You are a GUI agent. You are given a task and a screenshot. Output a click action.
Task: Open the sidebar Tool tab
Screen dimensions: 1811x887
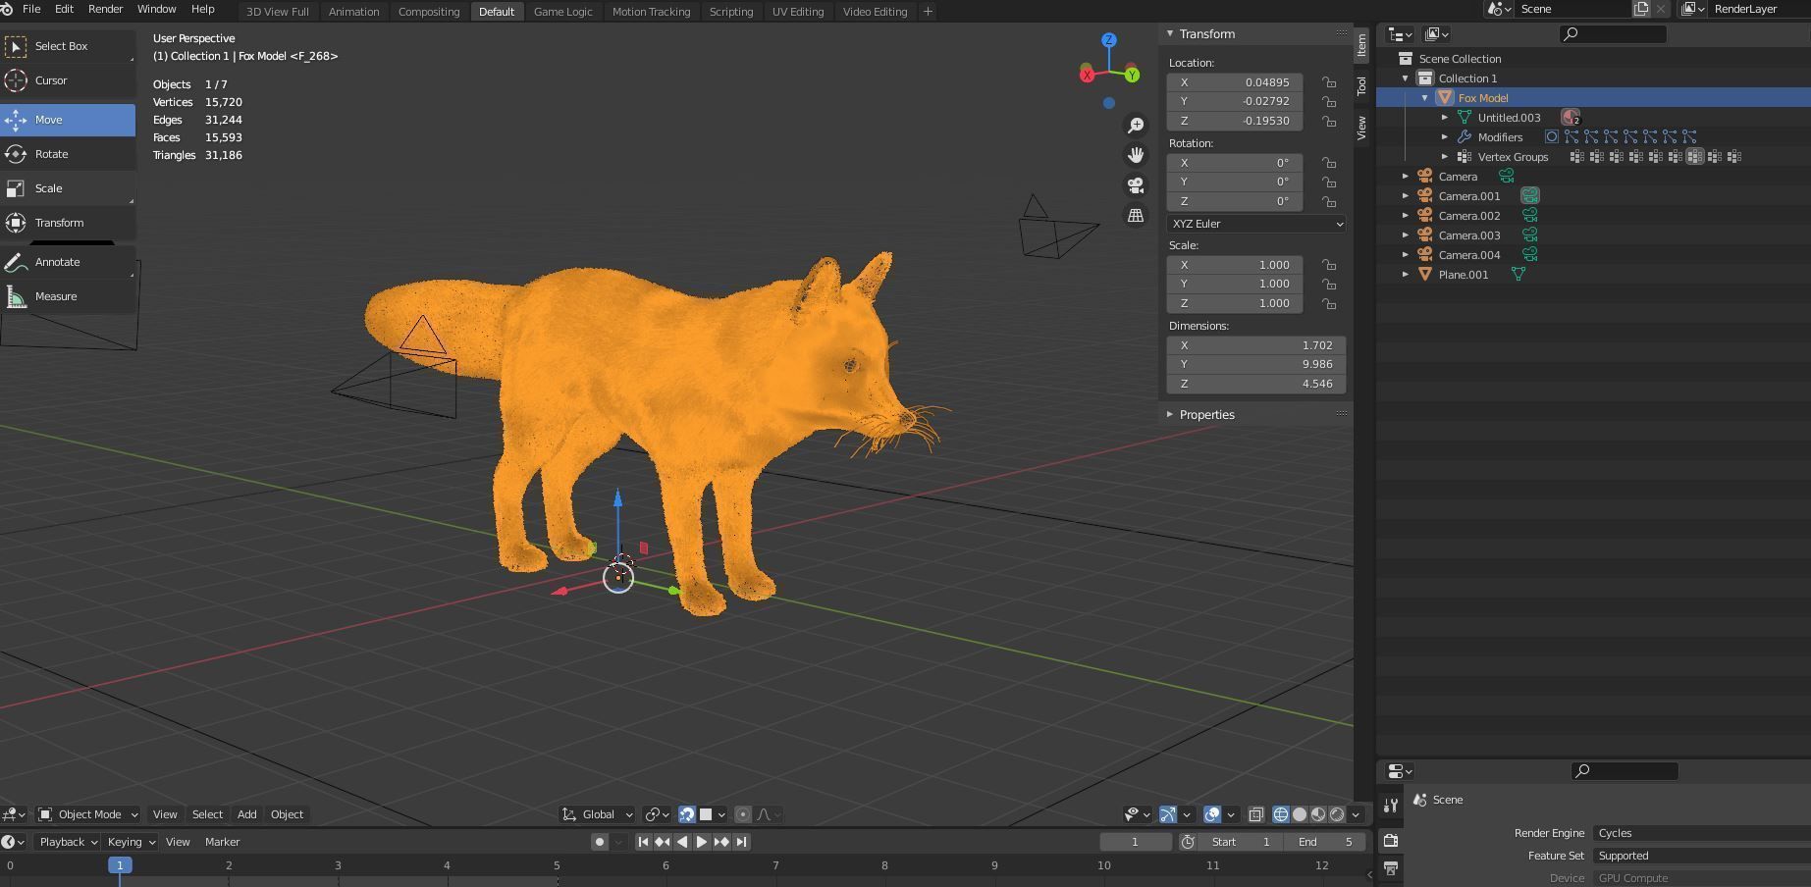tap(1361, 85)
